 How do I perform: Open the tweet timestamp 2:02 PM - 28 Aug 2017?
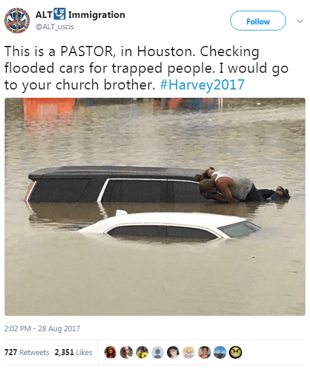point(42,328)
